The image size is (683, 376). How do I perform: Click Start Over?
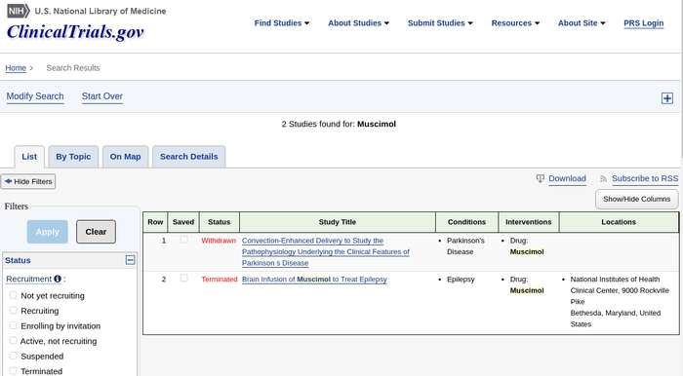(102, 96)
